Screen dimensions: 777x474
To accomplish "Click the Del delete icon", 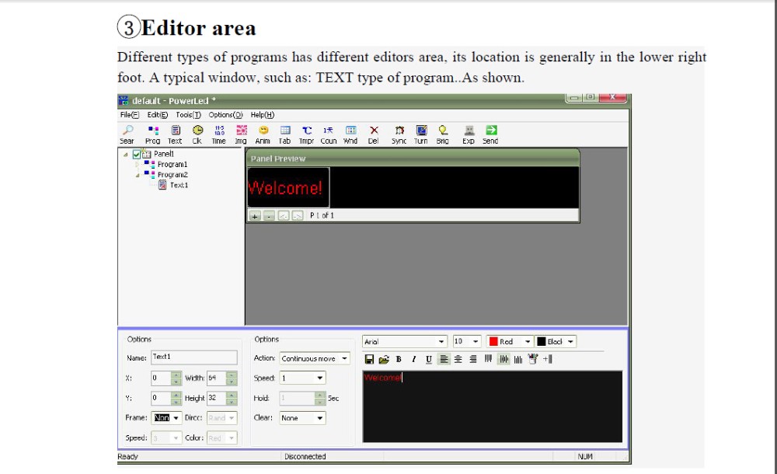I will point(374,131).
